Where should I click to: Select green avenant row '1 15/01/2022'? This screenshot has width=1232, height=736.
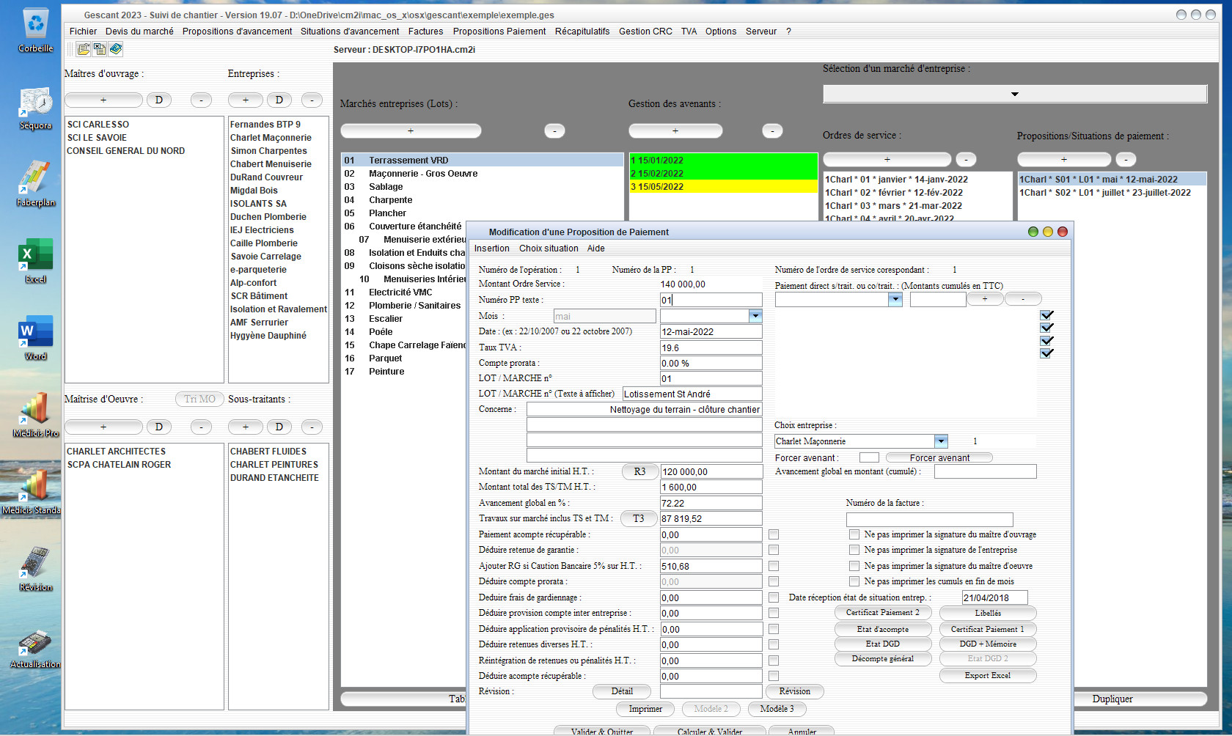pyautogui.click(x=723, y=160)
